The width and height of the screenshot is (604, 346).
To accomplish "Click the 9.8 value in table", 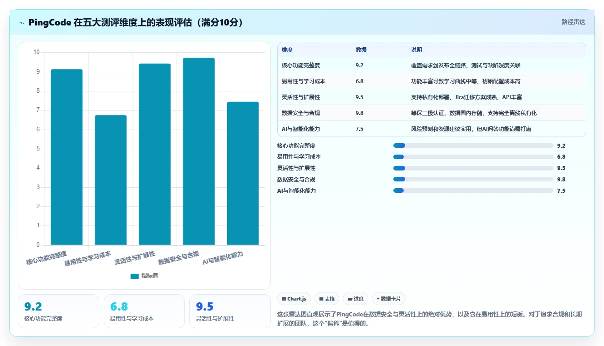I will (x=360, y=113).
